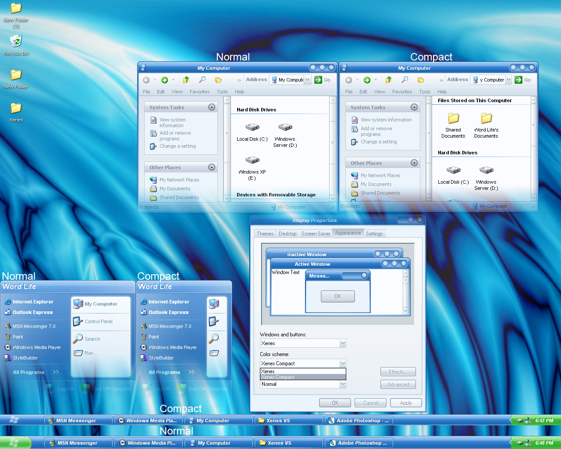Choose Xenes Compact in the open list

click(303, 377)
